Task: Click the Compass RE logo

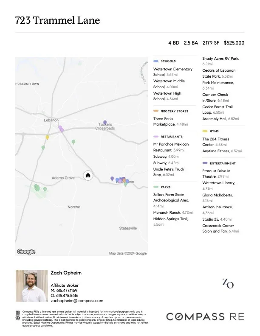Action: point(205,316)
